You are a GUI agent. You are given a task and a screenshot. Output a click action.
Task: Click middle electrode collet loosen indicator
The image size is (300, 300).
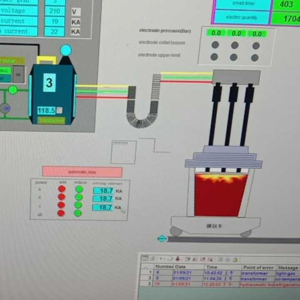[x=235, y=45]
